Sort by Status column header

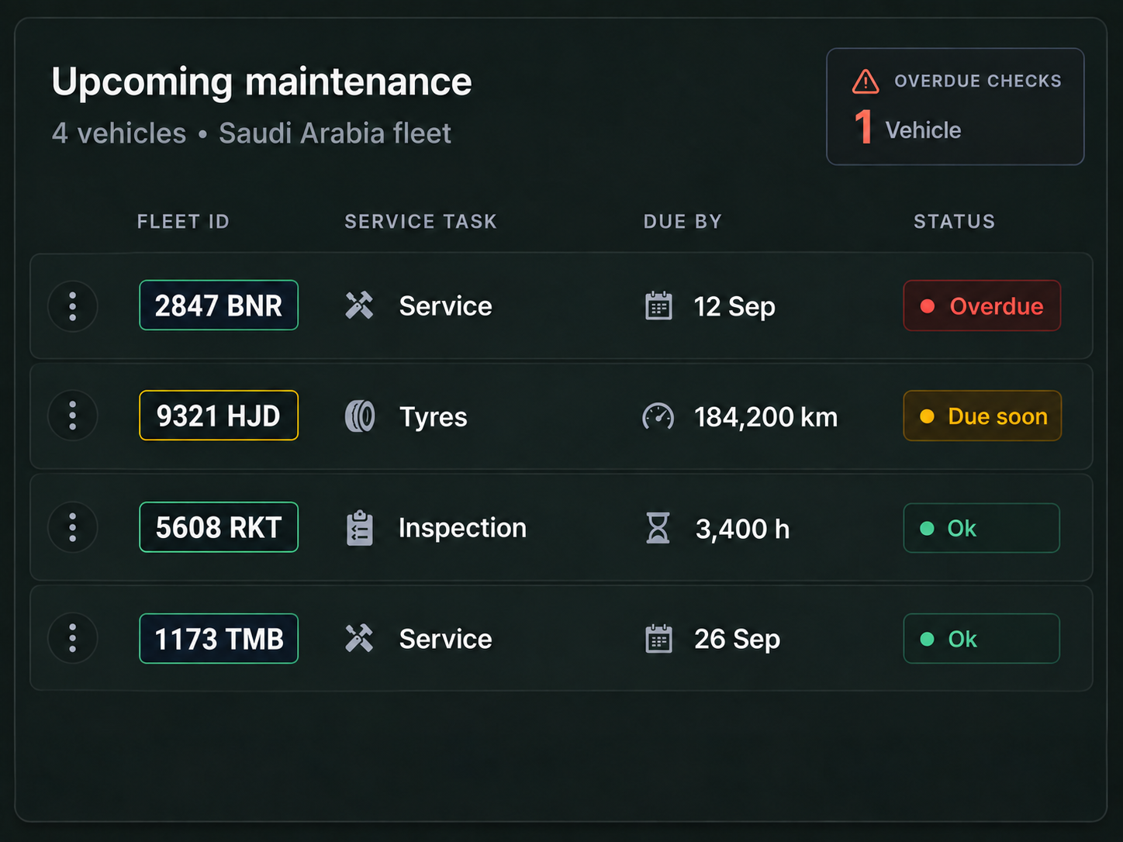954,222
